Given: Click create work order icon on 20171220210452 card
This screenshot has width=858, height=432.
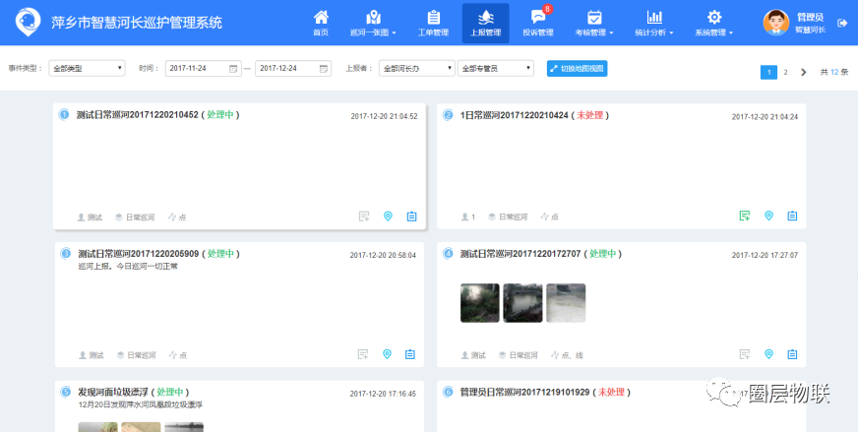Looking at the screenshot, I should tap(364, 216).
